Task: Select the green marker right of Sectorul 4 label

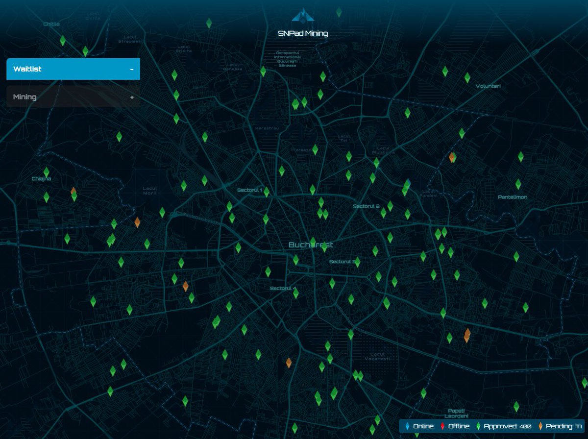Action: [295, 293]
